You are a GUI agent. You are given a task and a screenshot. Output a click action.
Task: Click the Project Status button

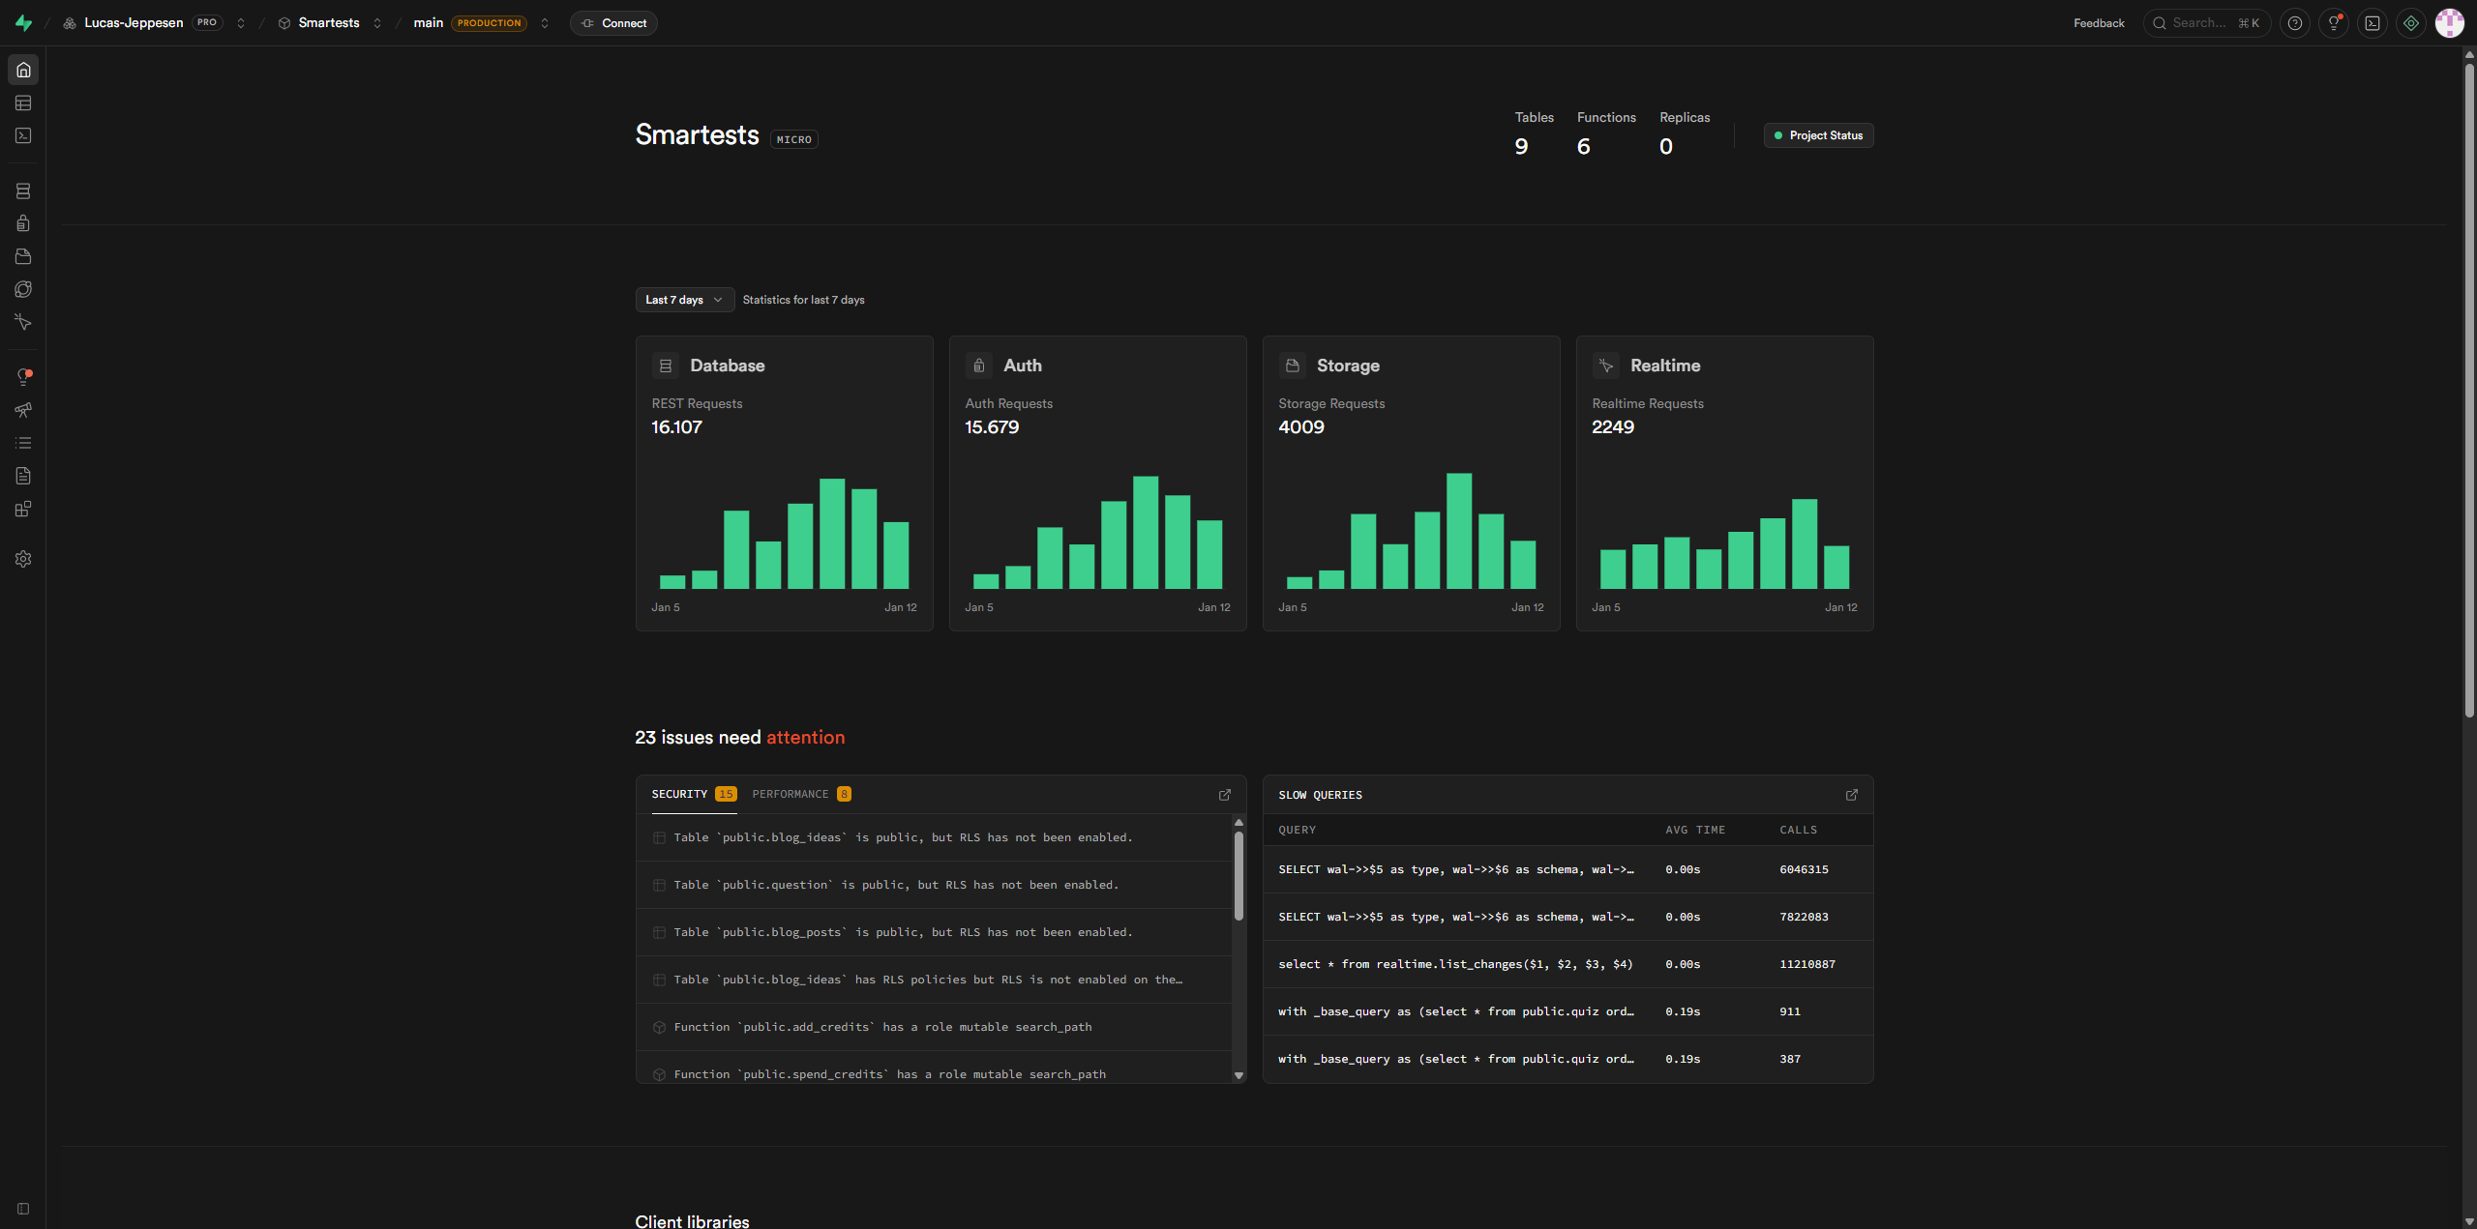[x=1817, y=135]
